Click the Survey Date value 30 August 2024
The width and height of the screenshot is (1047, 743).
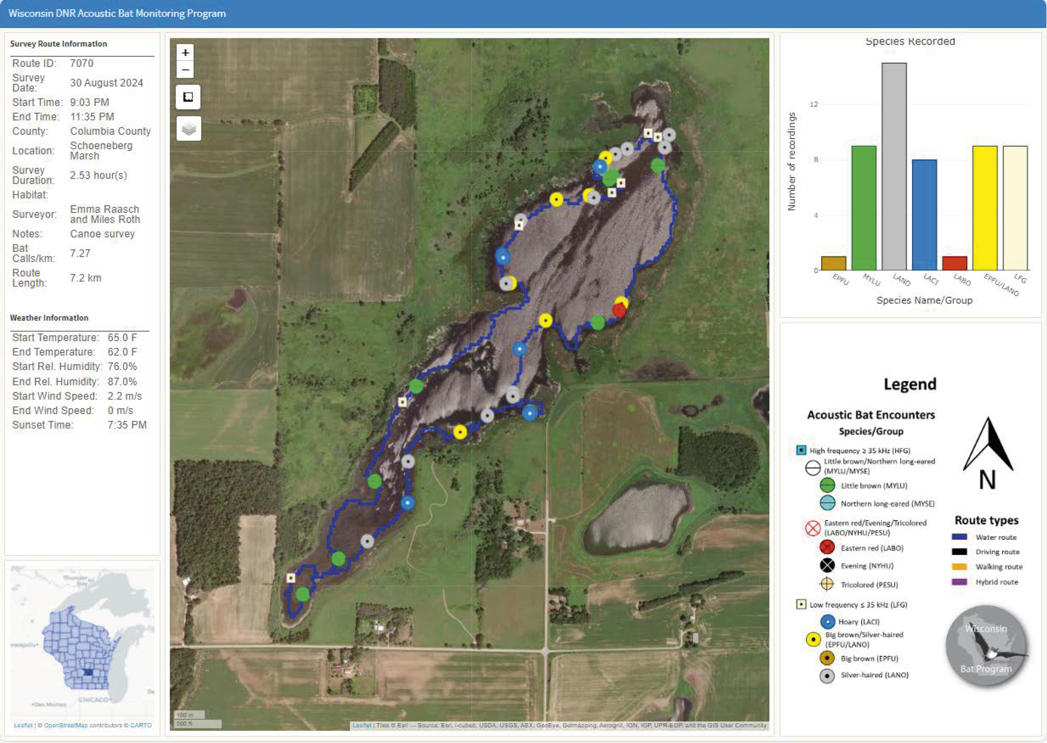pos(106,83)
